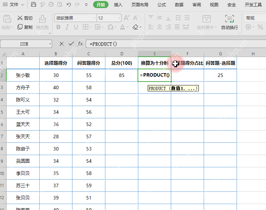266x210 pixels.
Task: Cancel formula entry with X
Action: 62,44
